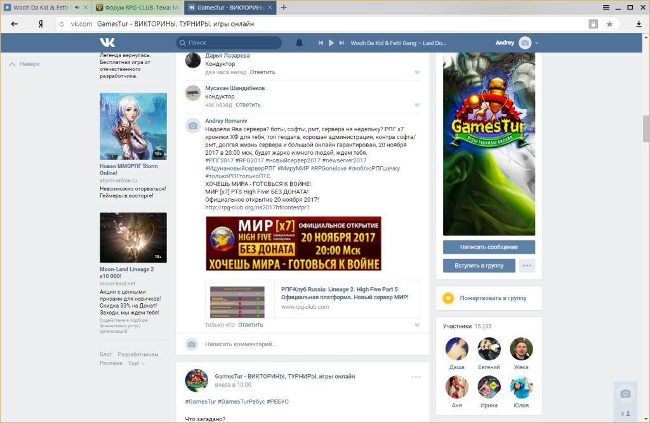650x423 pixels.
Task: Attach photo to comment via camera icon
Action: (x=192, y=344)
